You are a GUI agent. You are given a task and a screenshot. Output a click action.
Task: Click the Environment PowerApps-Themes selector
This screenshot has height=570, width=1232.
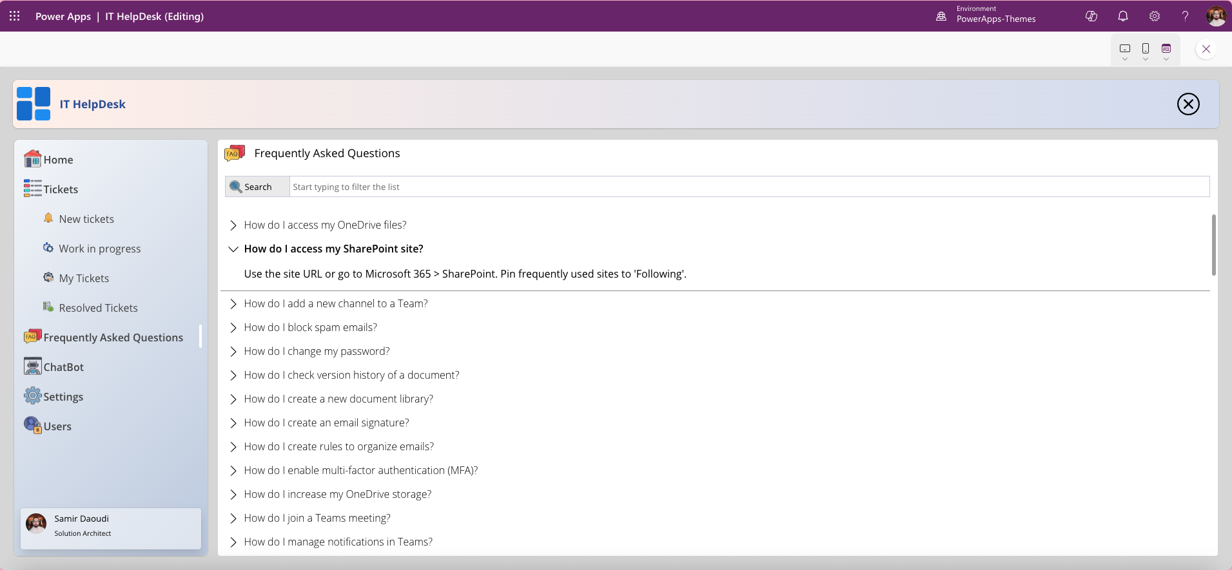986,16
